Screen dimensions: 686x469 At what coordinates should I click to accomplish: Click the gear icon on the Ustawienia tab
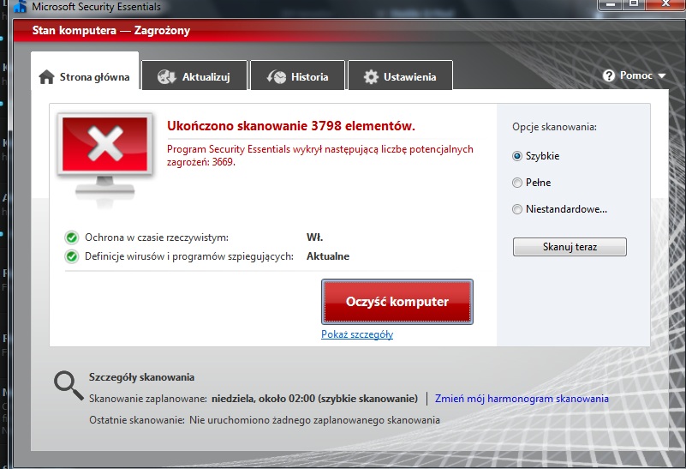coord(371,77)
